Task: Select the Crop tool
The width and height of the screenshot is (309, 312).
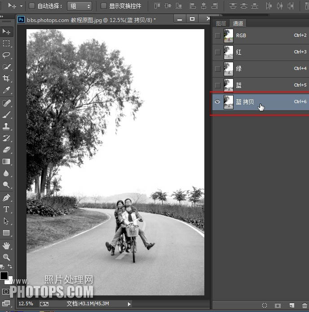Action: [6, 78]
